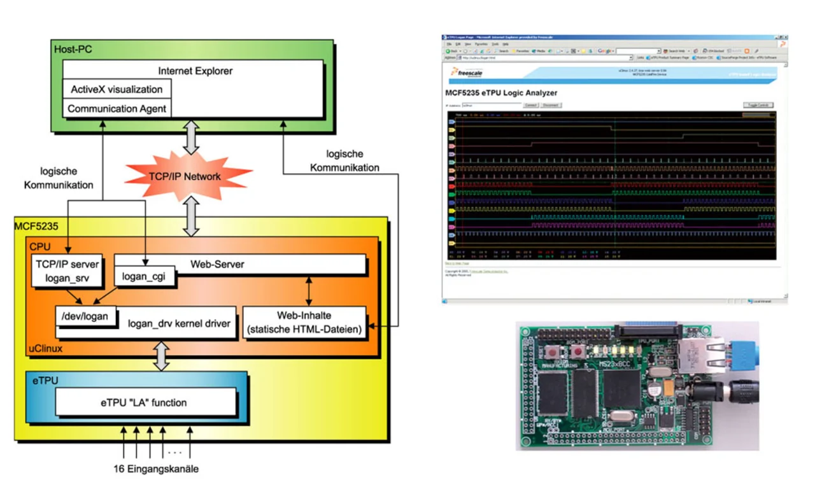The image size is (815, 501).
Task: Click the Internet Explorer throbber logo
Action: click(x=783, y=44)
